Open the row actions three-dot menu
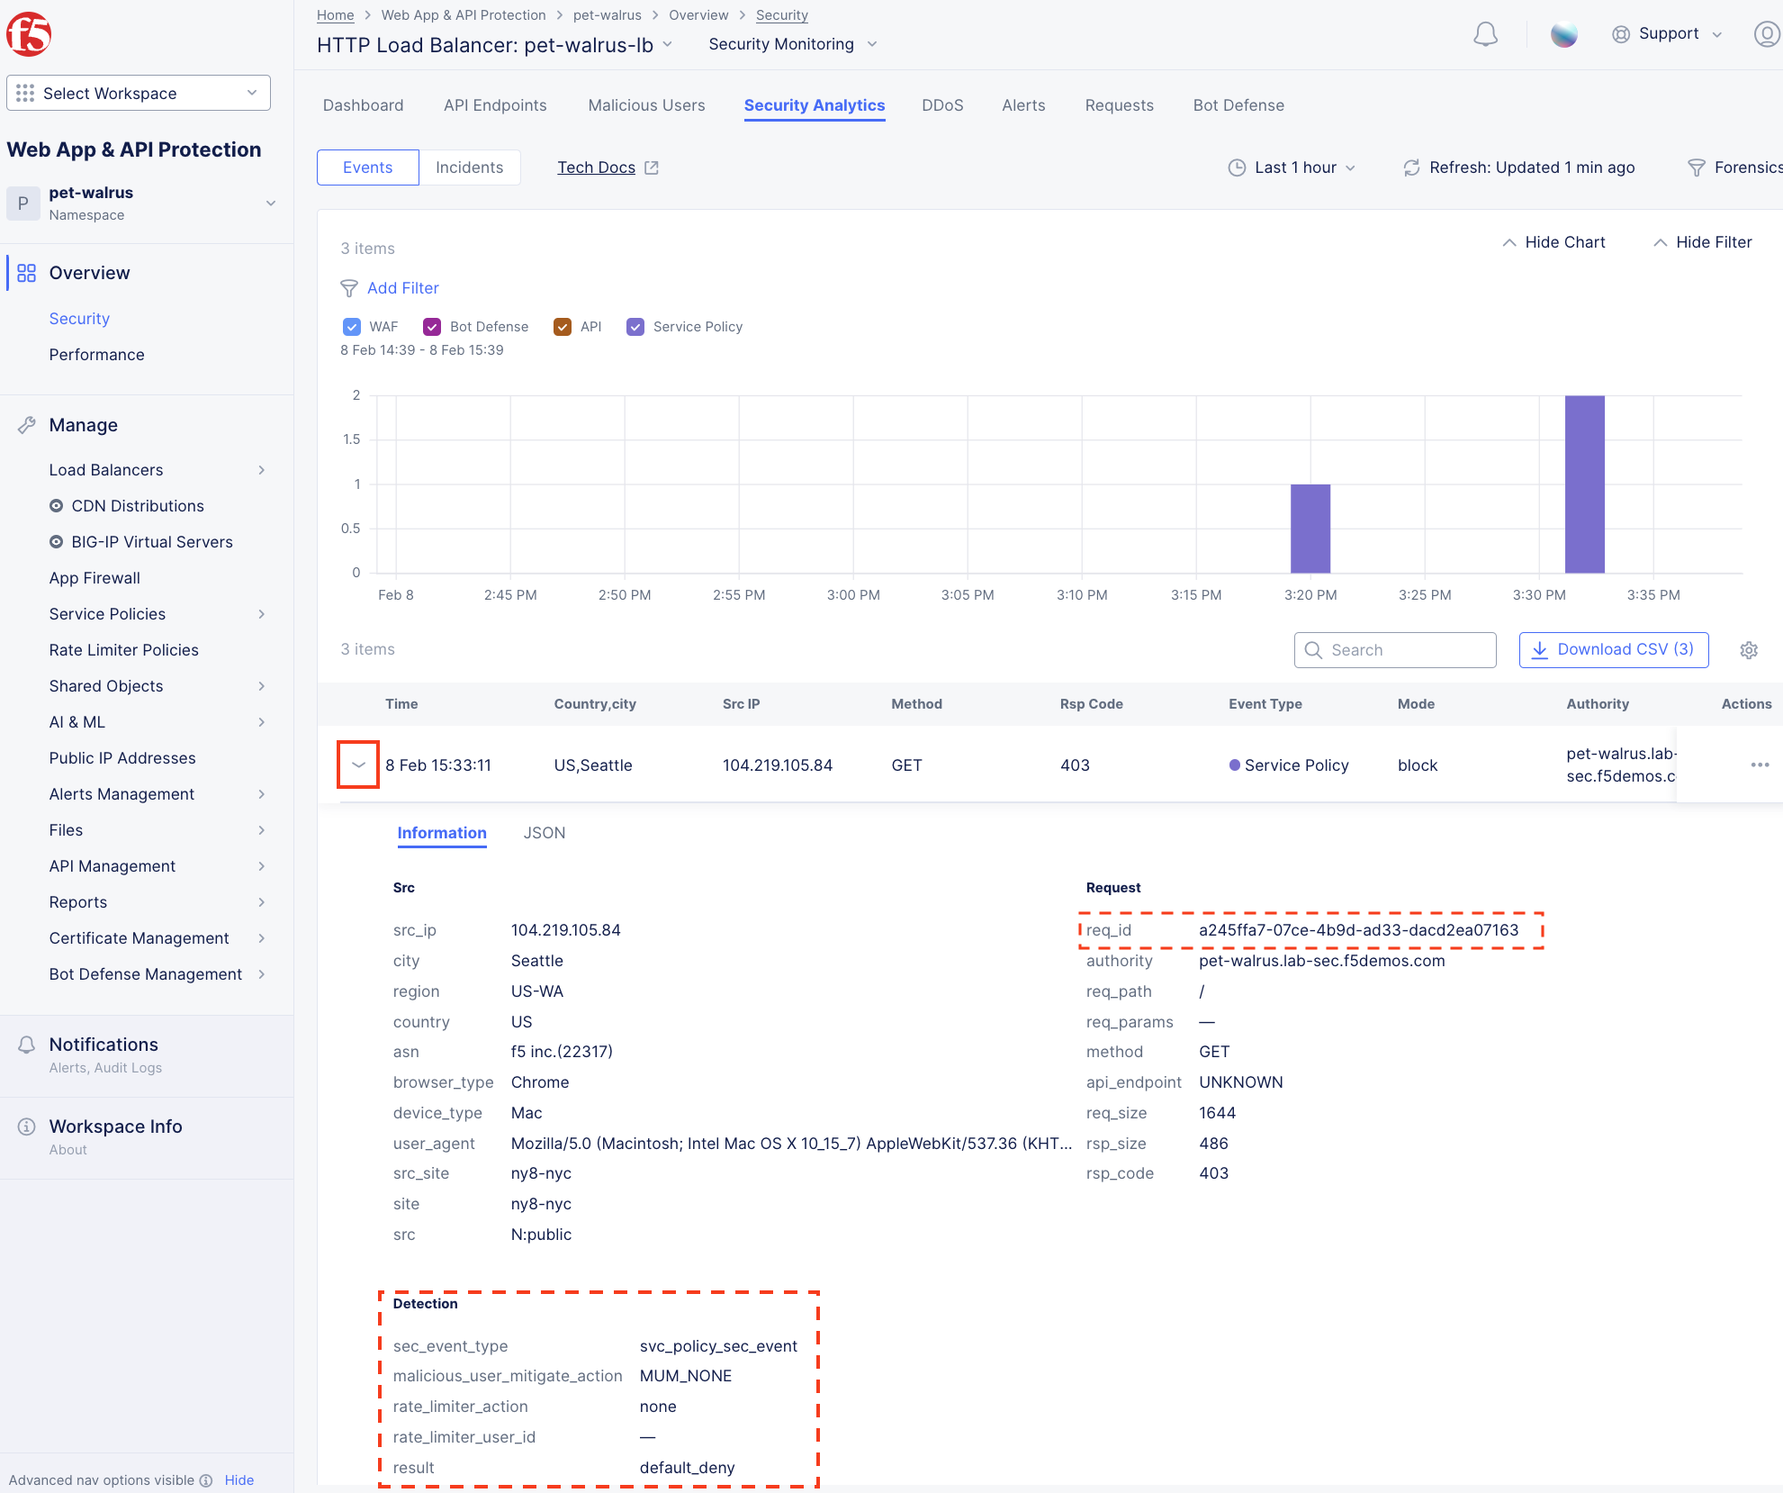The height and width of the screenshot is (1493, 1783). 1760,765
